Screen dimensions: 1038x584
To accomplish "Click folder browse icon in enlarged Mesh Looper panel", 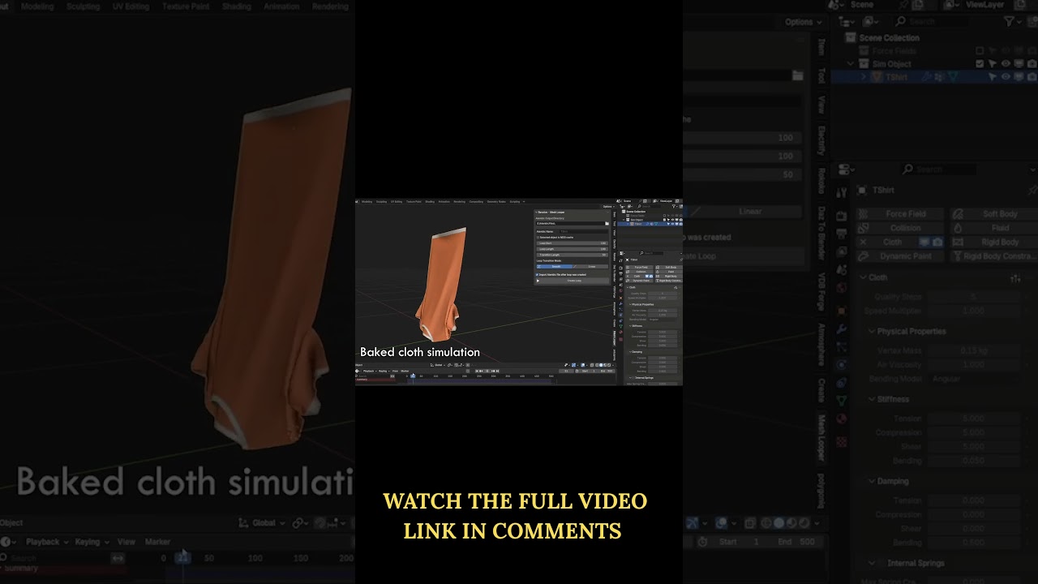I will (798, 75).
